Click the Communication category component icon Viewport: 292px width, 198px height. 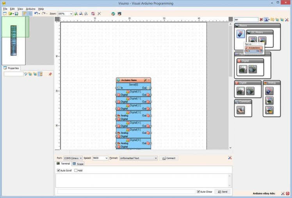[240, 110]
